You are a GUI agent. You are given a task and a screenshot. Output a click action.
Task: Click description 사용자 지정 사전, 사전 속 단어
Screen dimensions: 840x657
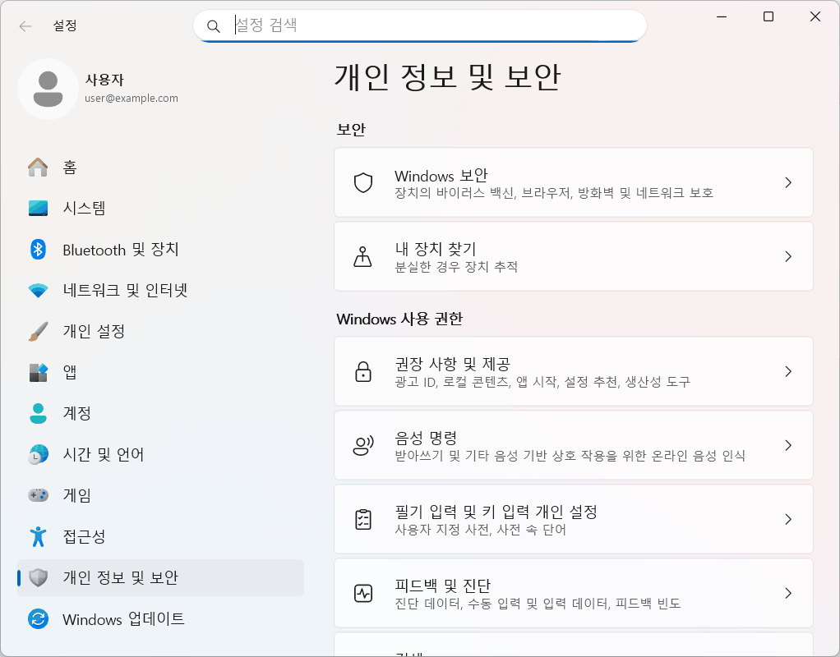click(x=481, y=530)
